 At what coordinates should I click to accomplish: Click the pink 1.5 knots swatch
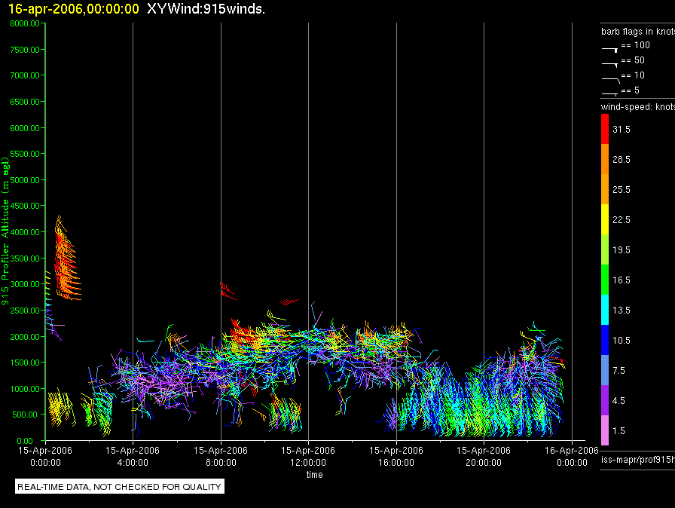pos(605,430)
